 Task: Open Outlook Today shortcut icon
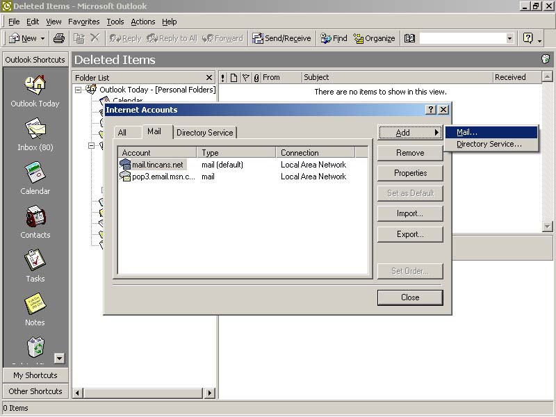click(35, 85)
